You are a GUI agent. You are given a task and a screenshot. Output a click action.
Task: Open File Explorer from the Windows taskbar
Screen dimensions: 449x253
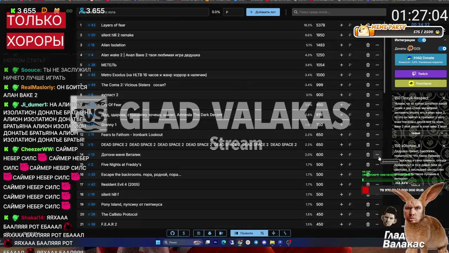tap(272, 242)
